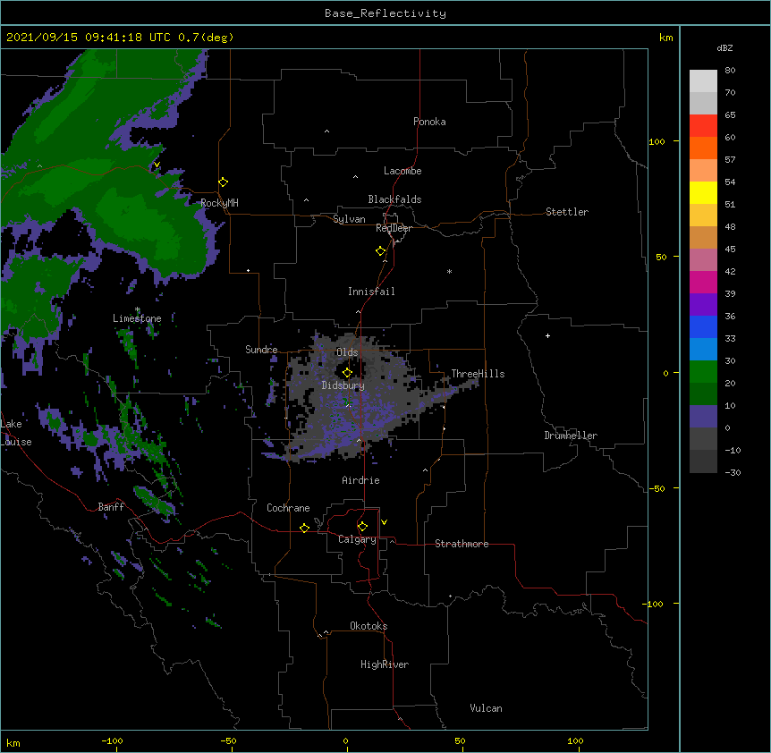This screenshot has width=771, height=753.
Task: Click the Lake Louise label at left edge
Action: 16,433
